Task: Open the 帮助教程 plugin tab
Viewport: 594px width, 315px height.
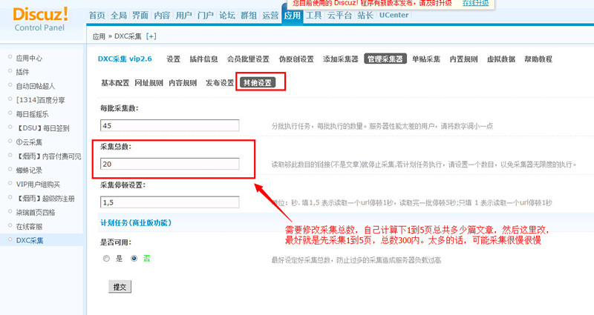Action: coord(538,59)
